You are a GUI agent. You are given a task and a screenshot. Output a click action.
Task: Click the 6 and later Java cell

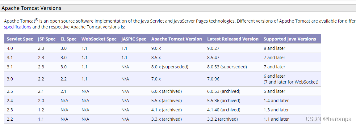click(274, 76)
